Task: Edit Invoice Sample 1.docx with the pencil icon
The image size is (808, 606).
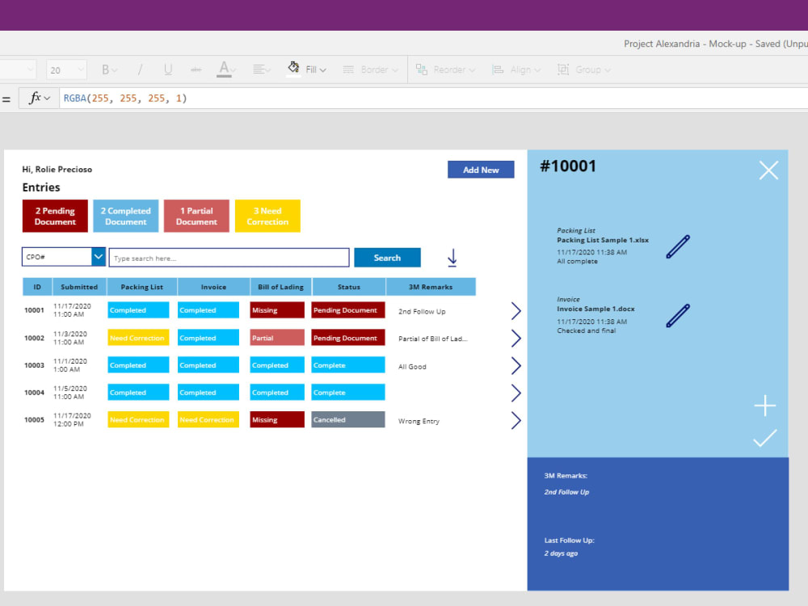Action: (x=677, y=315)
